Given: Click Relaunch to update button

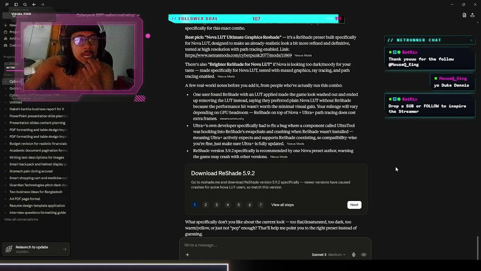Looking at the screenshot, I should coord(36,249).
